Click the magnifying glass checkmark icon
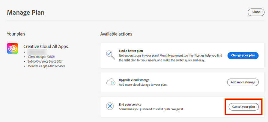 110,55
